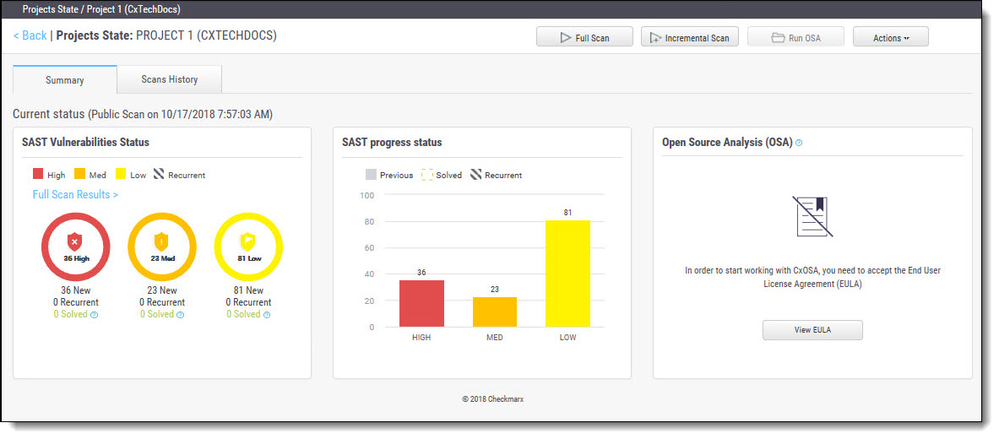999x439 pixels.
Task: Click the OSA help info icon
Action: click(x=799, y=144)
